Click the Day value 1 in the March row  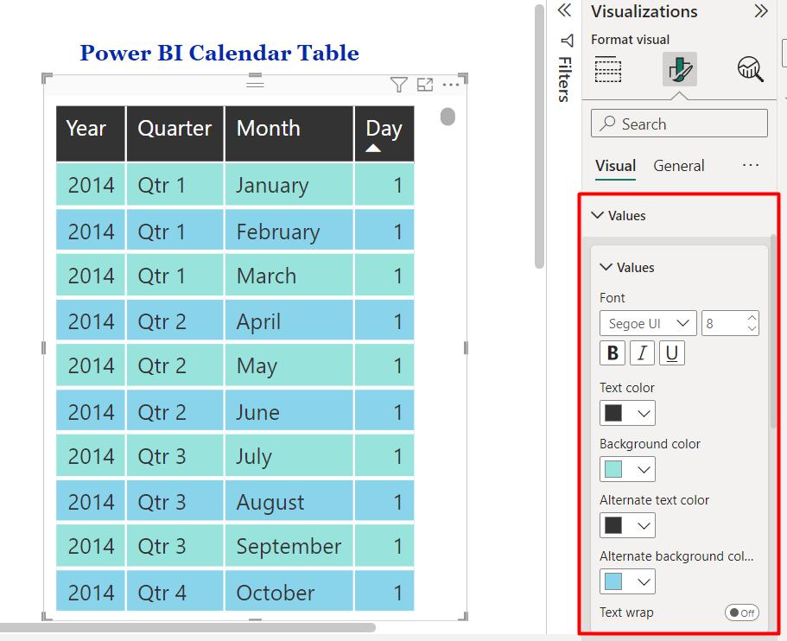pos(384,276)
